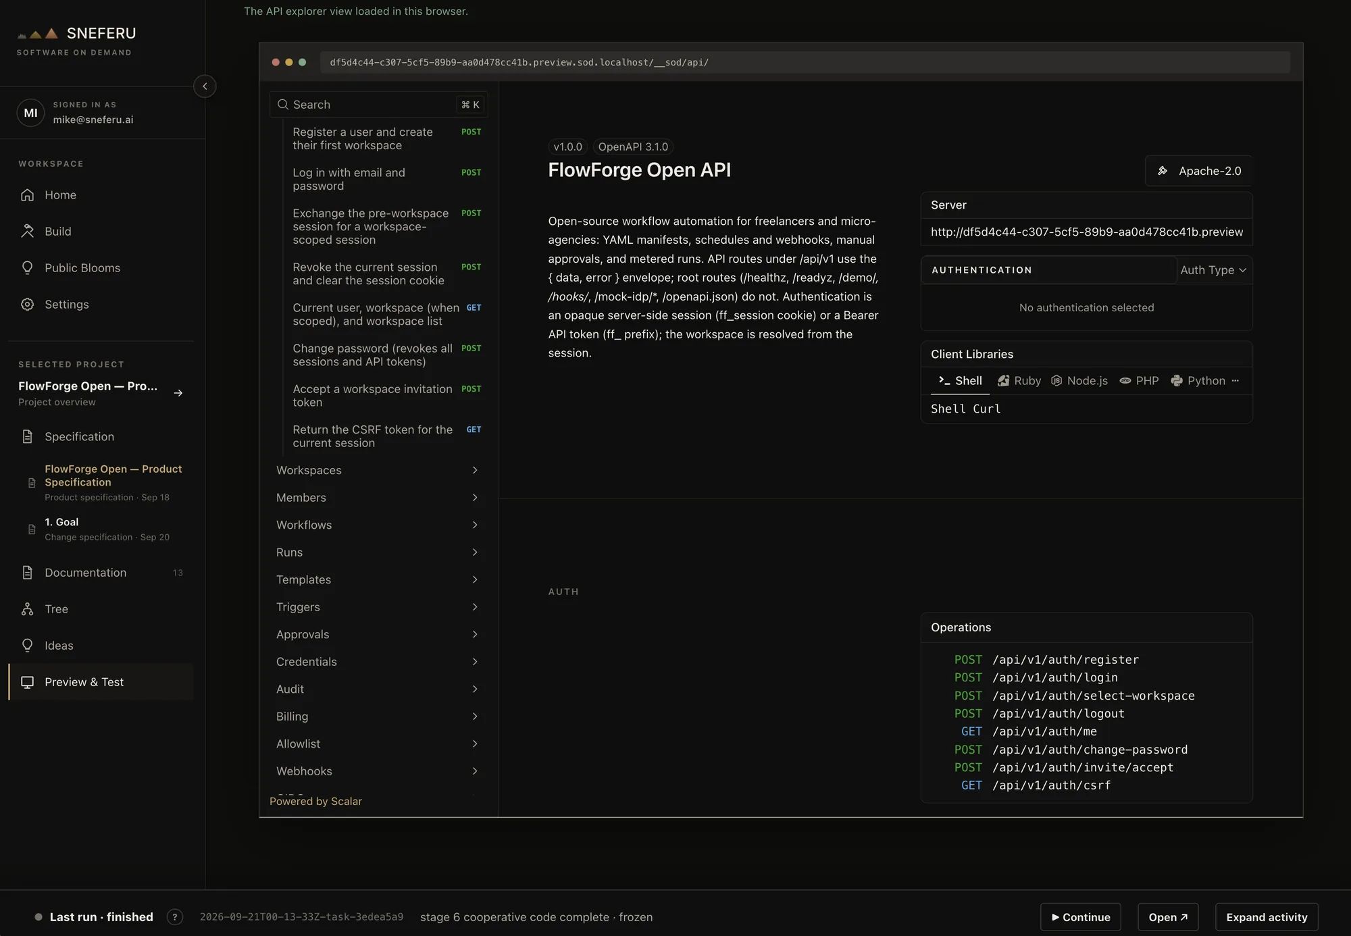
Task: Click the Search field in API explorer
Action: (378, 105)
